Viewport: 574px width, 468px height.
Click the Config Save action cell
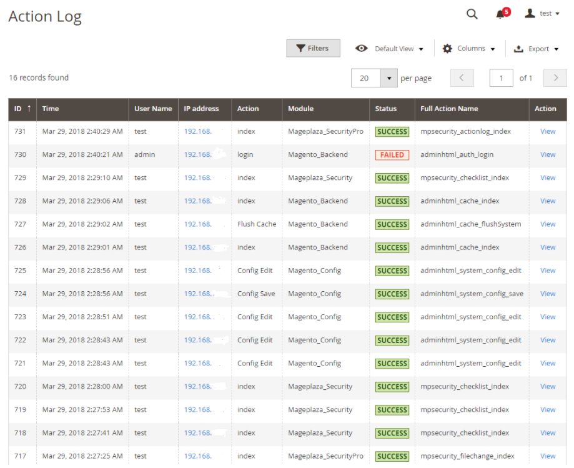pos(256,294)
